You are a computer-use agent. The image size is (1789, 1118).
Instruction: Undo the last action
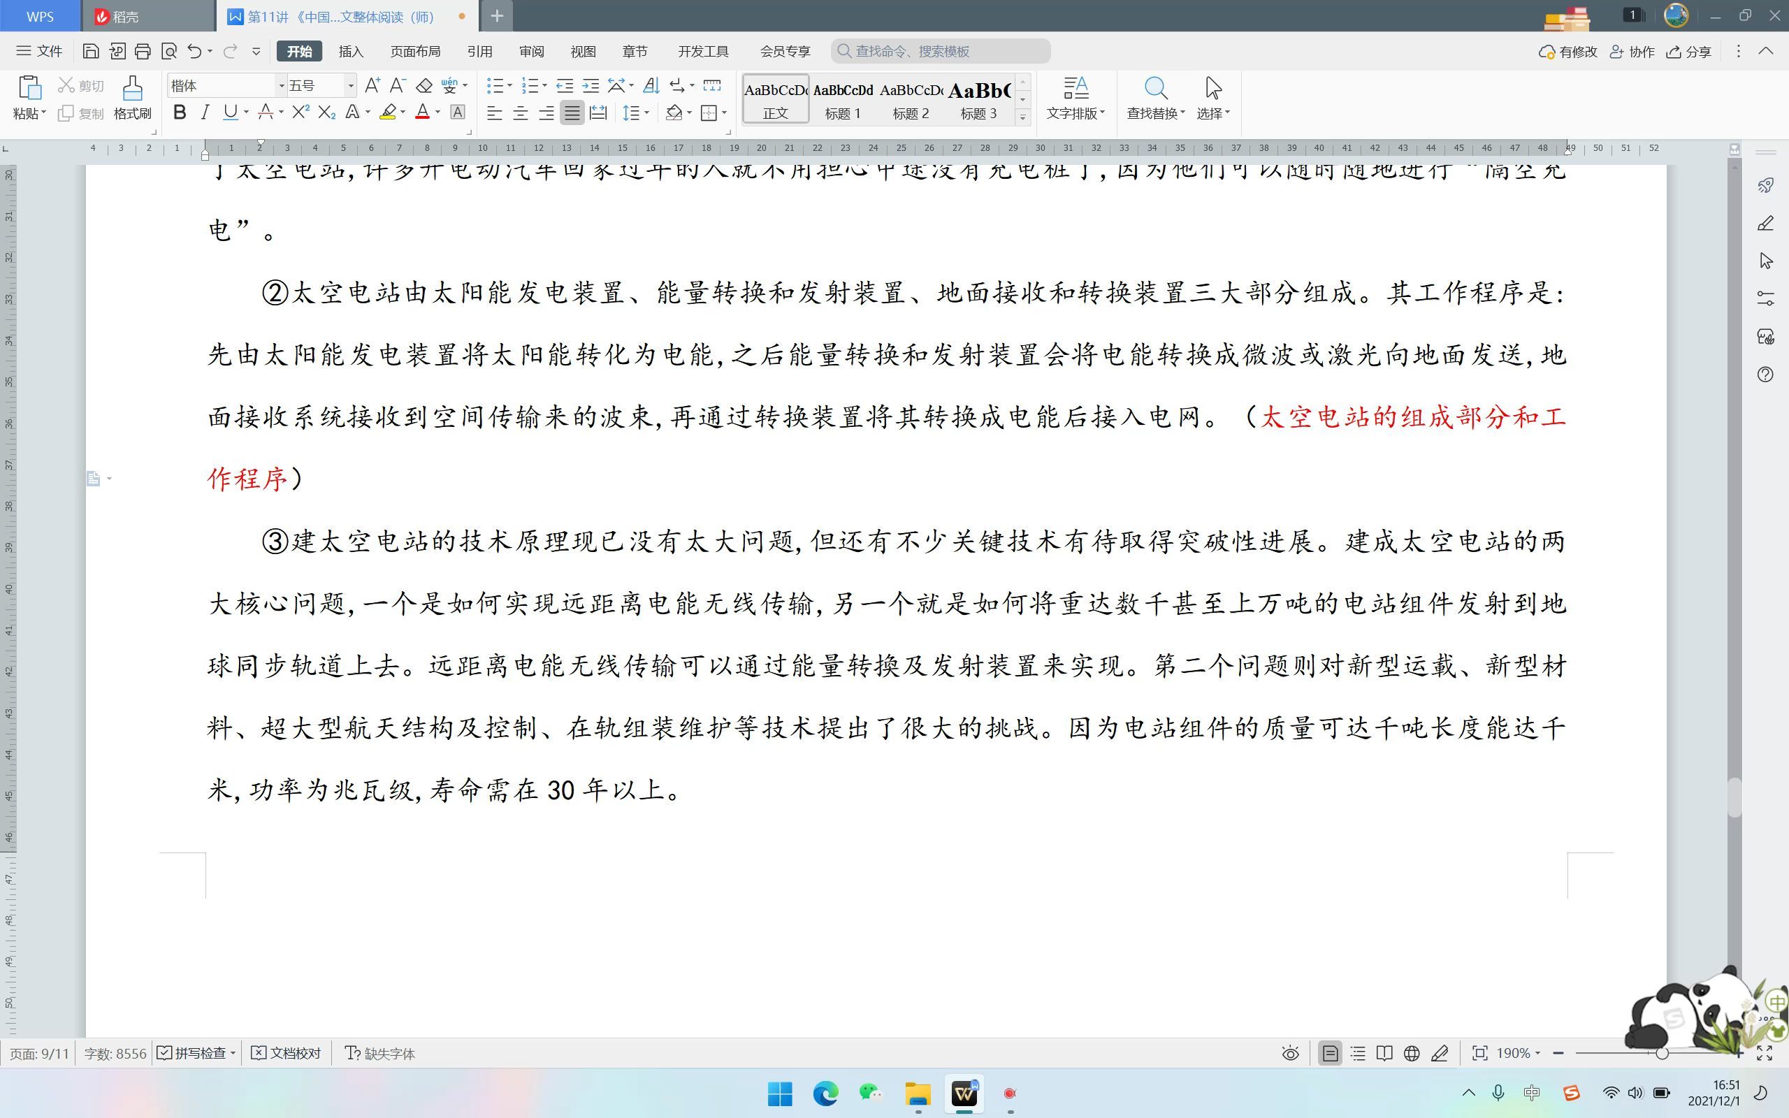pos(194,51)
